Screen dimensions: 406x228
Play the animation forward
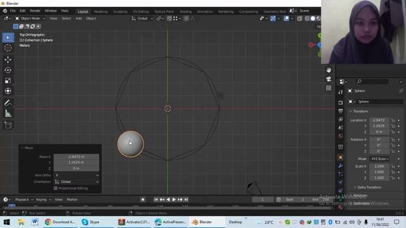[x=174, y=199]
